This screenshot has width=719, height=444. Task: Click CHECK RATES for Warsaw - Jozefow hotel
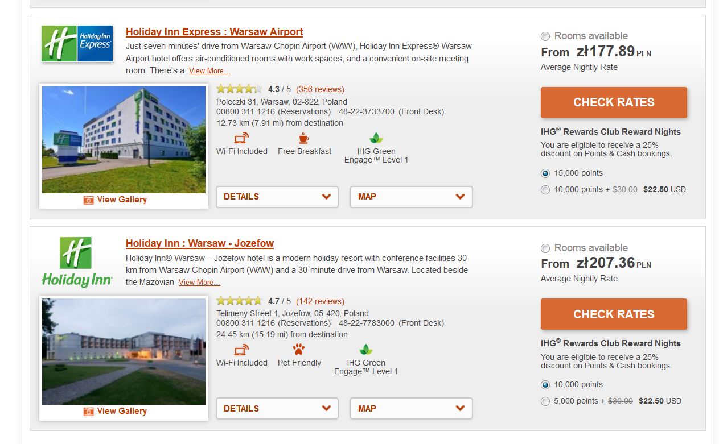pyautogui.click(x=614, y=314)
